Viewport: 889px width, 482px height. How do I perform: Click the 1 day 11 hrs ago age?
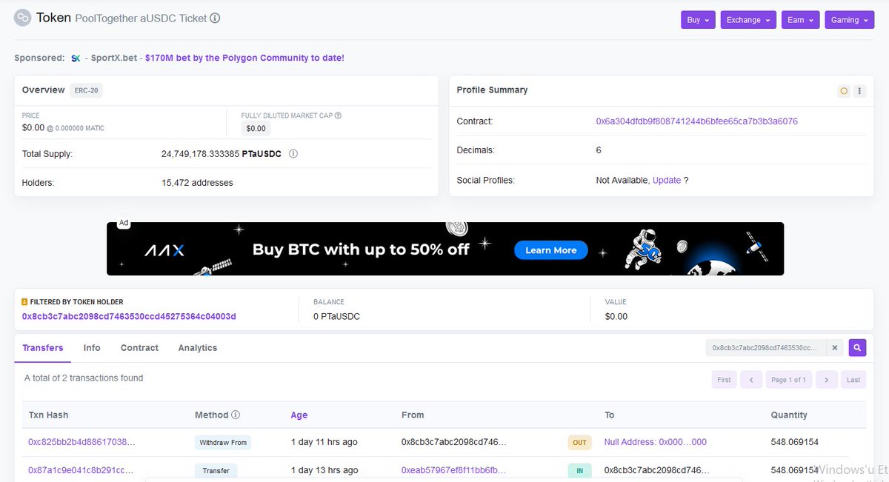pyautogui.click(x=324, y=442)
